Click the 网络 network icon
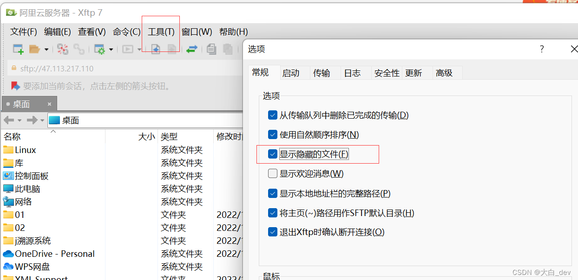Image resolution: width=578 pixels, height=280 pixels. 8,202
